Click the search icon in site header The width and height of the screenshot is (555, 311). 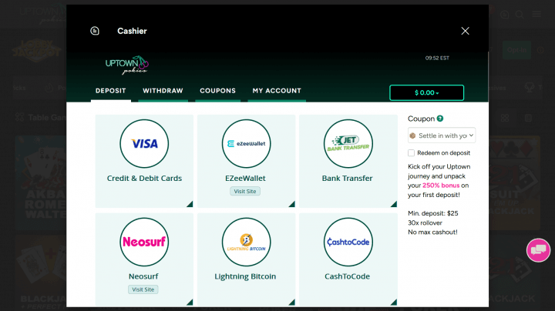pos(520,15)
